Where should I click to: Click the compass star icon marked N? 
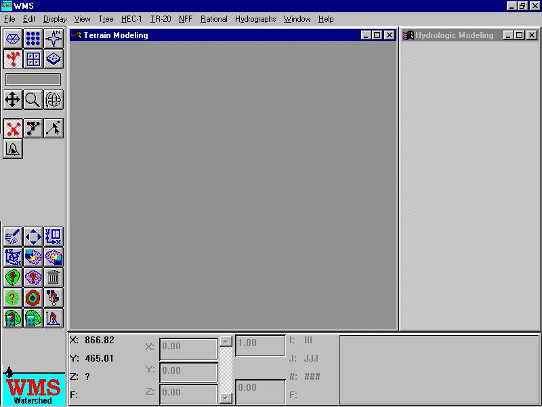54,39
